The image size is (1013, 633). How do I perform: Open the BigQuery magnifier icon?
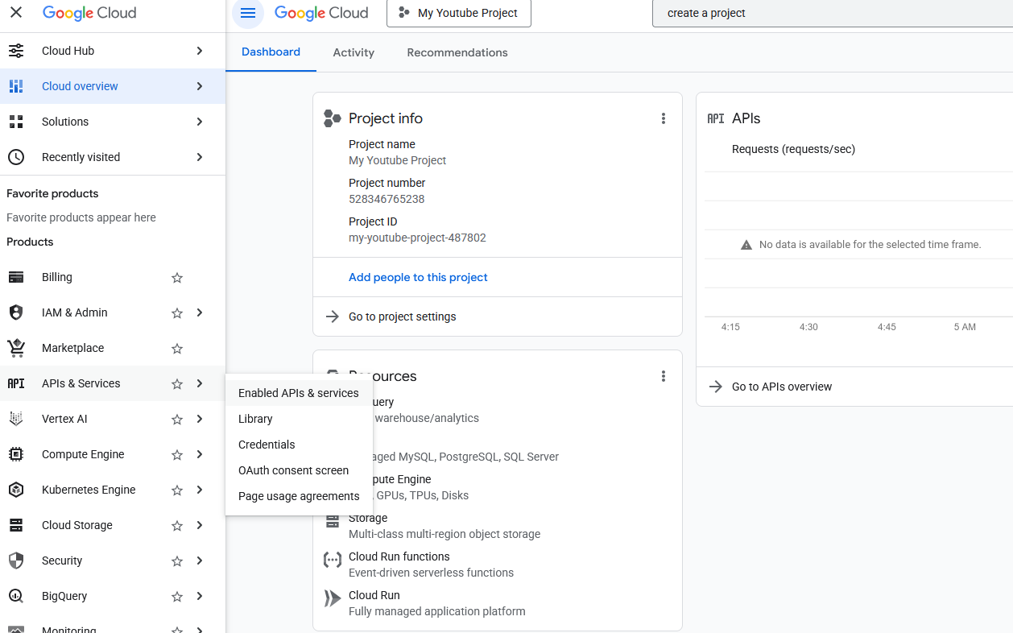(16, 596)
